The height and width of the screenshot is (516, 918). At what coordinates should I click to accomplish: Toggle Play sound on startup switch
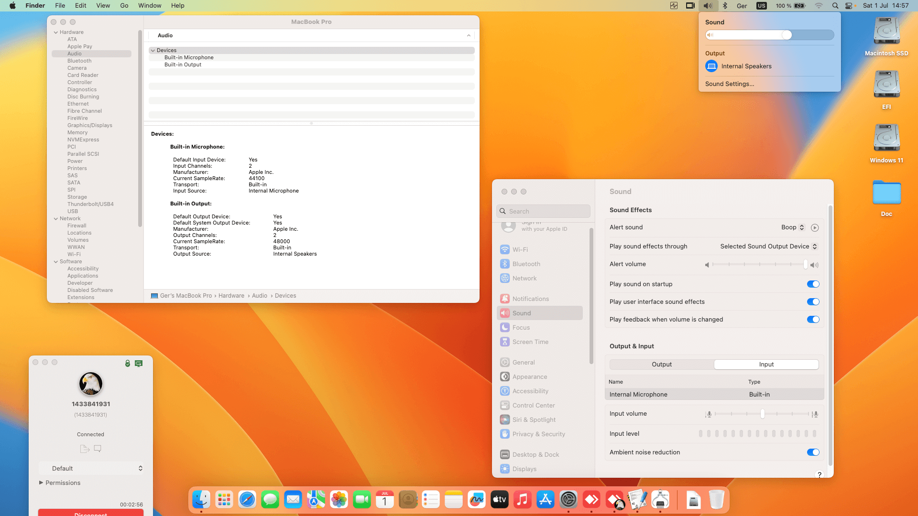tap(813, 284)
